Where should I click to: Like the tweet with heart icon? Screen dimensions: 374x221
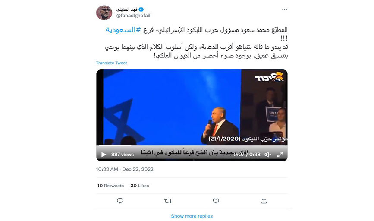(216, 201)
